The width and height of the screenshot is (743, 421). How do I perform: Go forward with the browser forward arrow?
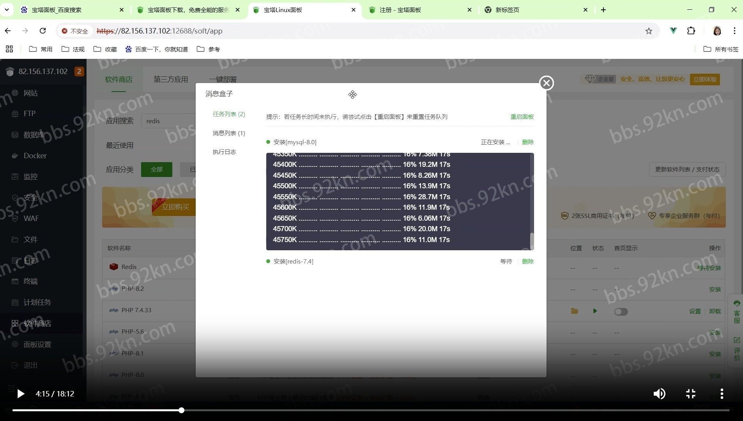(25, 31)
